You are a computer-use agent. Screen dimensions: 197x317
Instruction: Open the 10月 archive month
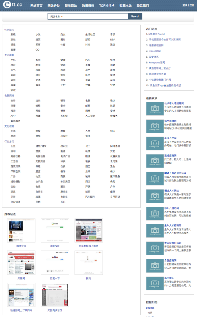pyautogui.click(x=150, y=313)
